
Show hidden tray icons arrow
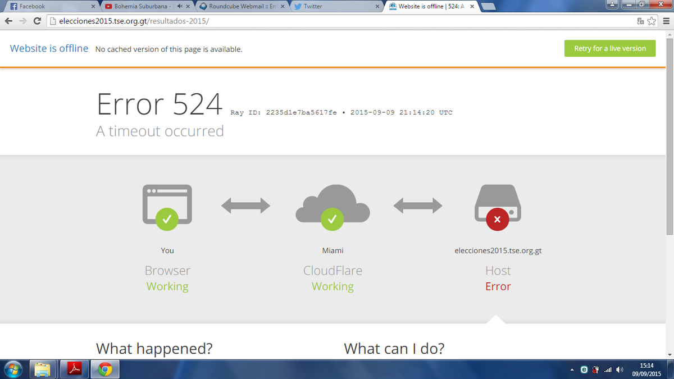pyautogui.click(x=572, y=369)
